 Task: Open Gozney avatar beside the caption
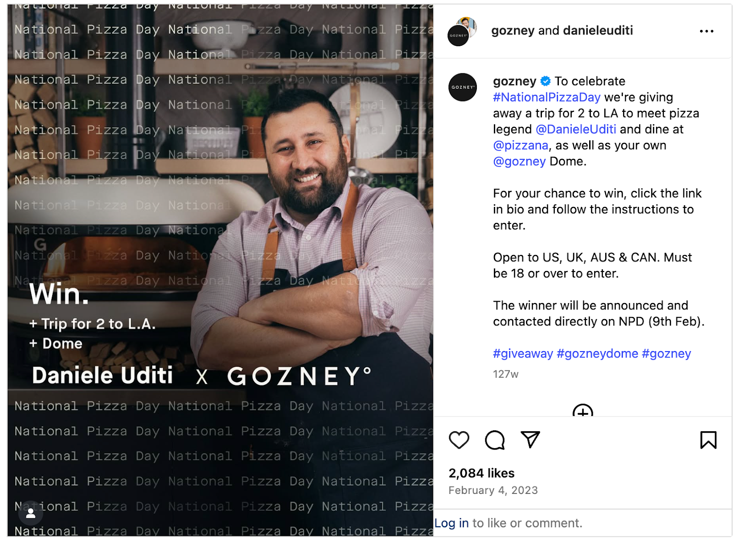462,87
